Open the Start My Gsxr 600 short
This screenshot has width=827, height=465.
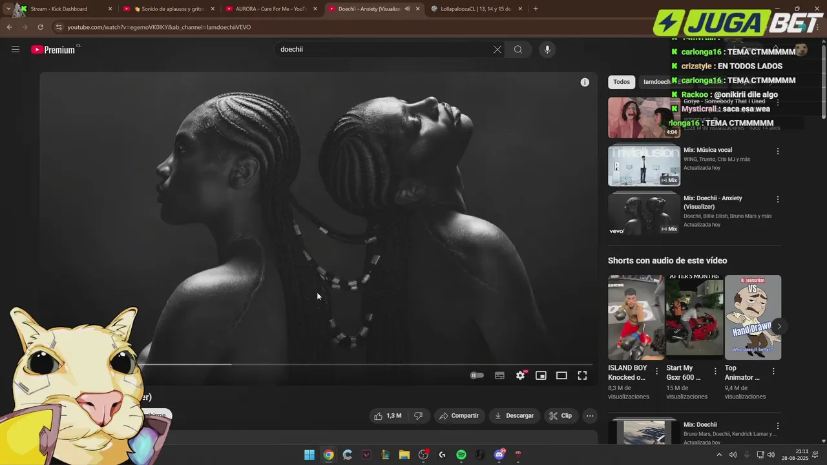point(695,318)
